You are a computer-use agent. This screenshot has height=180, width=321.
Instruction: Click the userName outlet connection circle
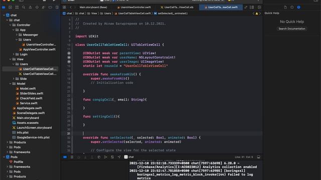[69, 57]
